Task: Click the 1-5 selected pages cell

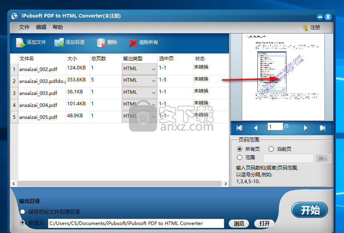Action: pyautogui.click(x=162, y=80)
